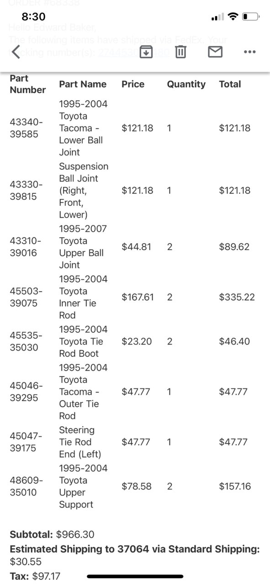Tap the home indicator bar
The image size is (270, 584).
(135, 576)
